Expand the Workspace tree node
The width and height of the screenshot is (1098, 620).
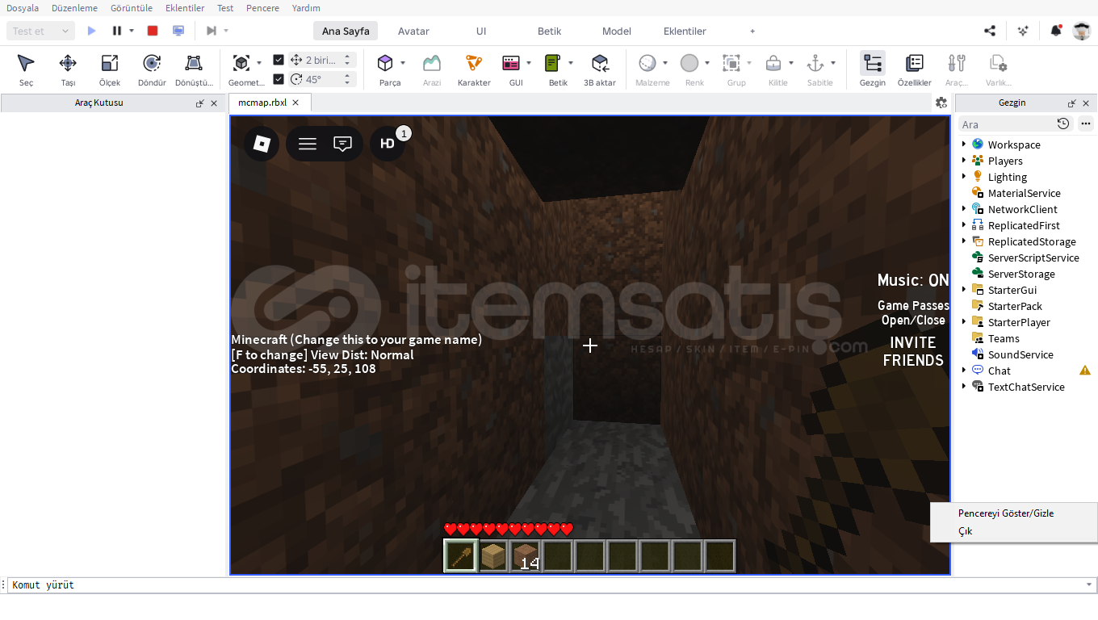tap(964, 145)
